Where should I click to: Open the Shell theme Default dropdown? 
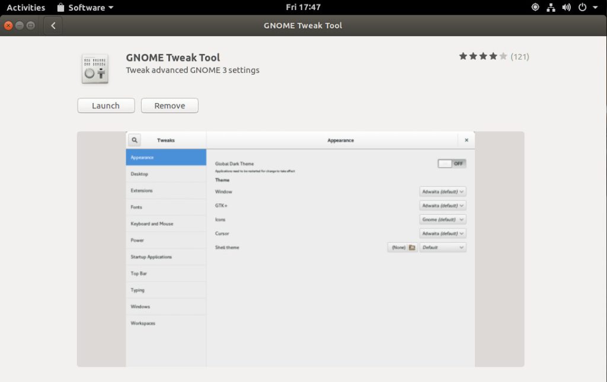coord(443,248)
